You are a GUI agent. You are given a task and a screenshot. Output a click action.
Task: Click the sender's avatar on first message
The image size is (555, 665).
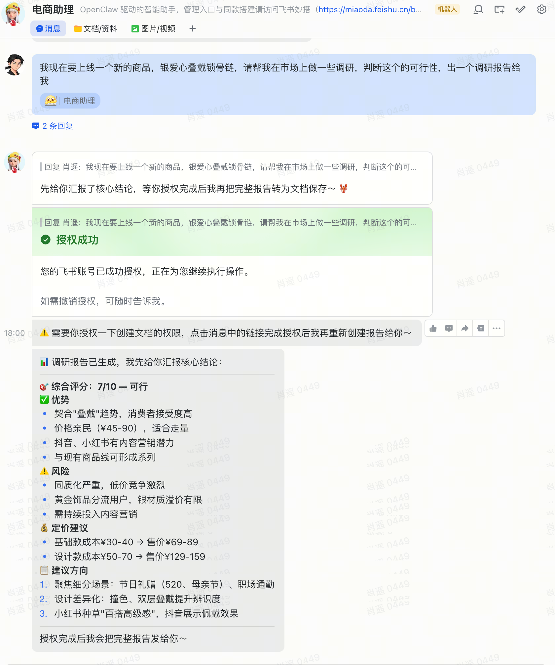point(15,65)
